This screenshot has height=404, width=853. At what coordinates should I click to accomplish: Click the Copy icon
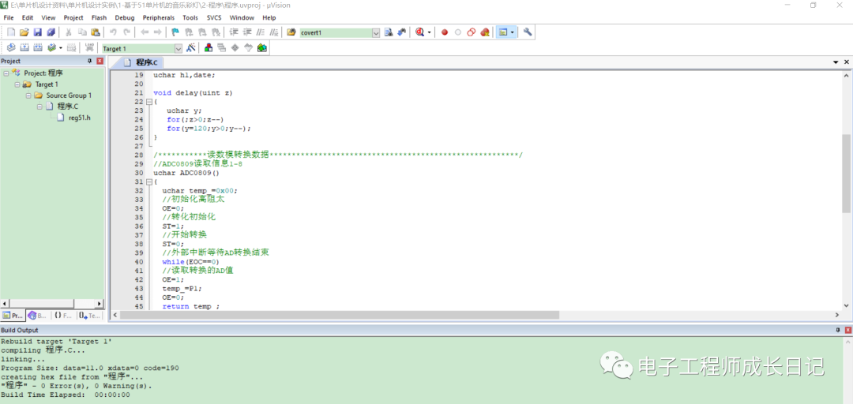[82, 32]
